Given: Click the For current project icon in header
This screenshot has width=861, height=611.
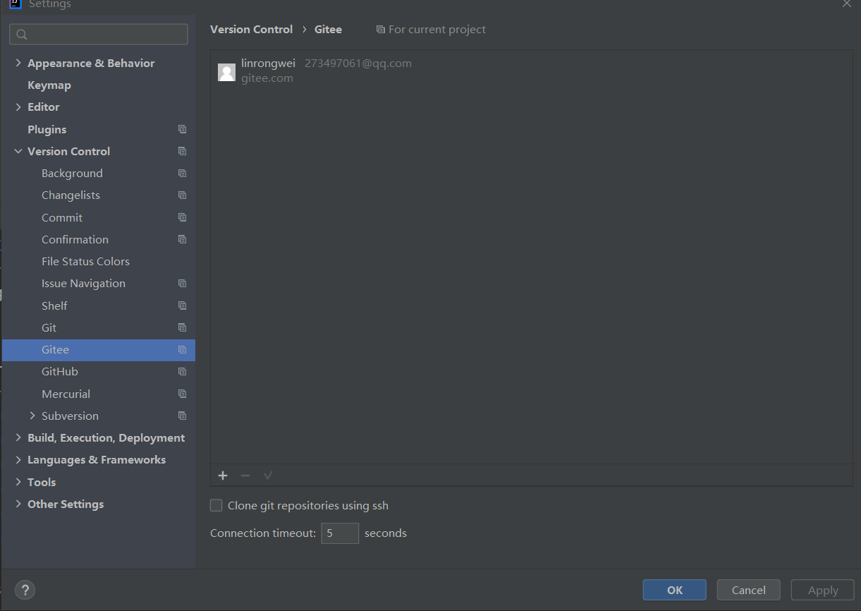Looking at the screenshot, I should coord(381,30).
